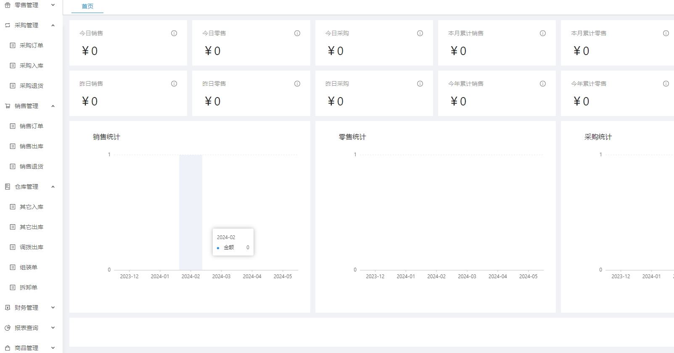Open 调拨出库 menu item
This screenshot has height=353, width=674.
(32, 247)
